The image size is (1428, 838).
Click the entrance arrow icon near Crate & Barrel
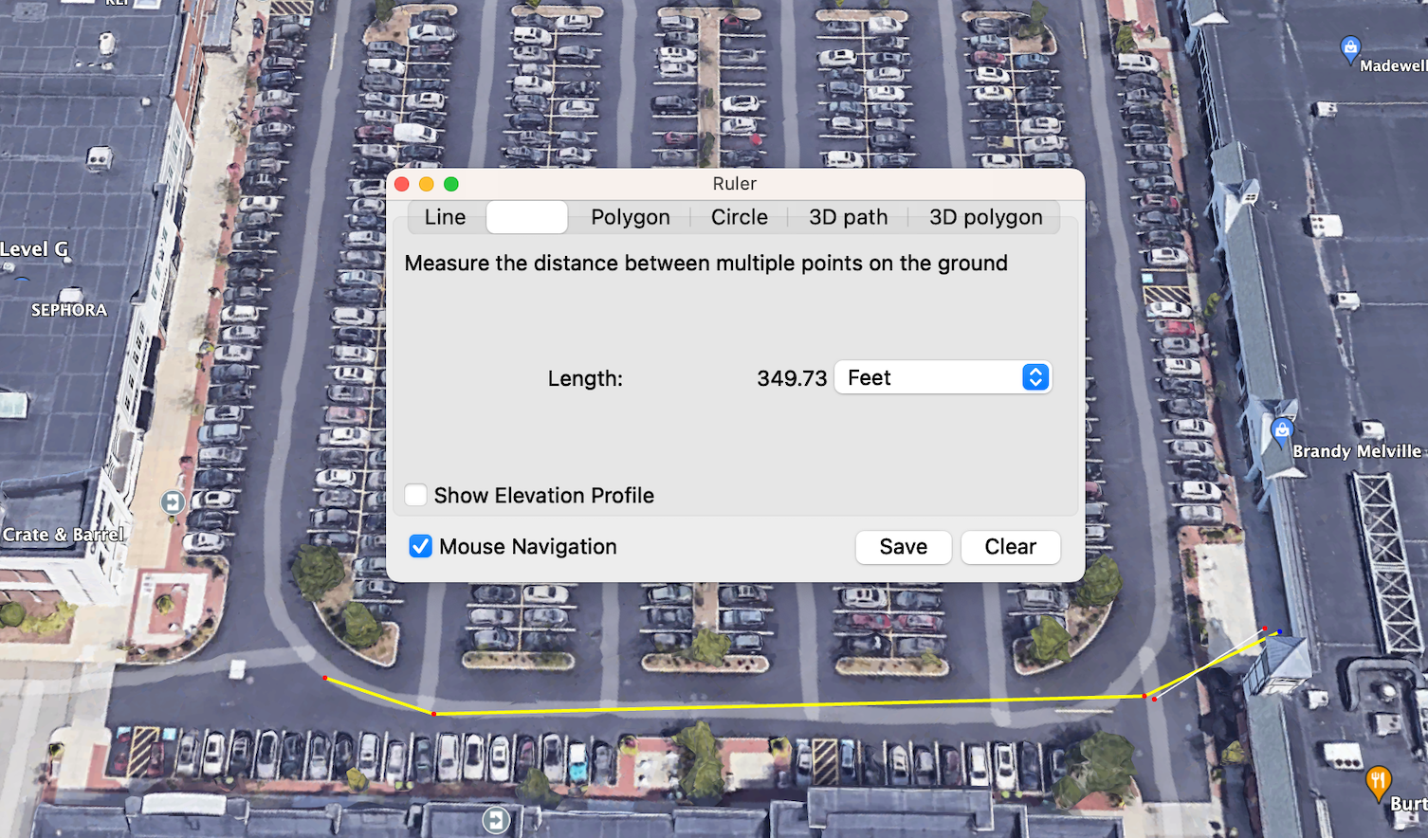coord(173,502)
